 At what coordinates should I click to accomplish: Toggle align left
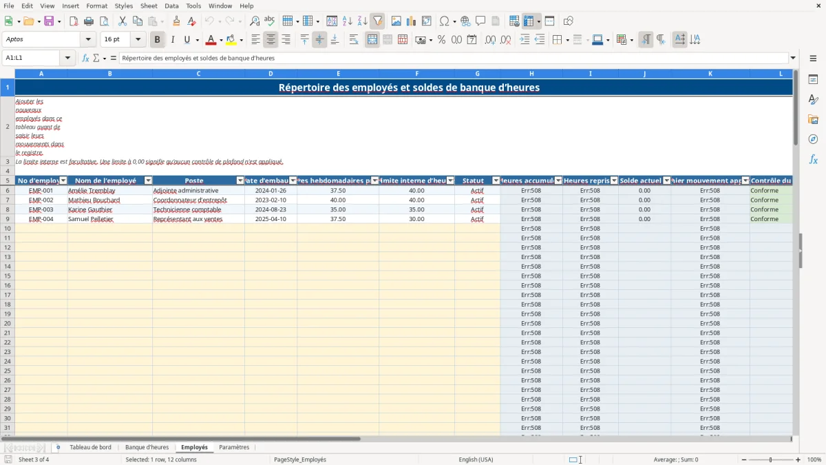tap(256, 40)
